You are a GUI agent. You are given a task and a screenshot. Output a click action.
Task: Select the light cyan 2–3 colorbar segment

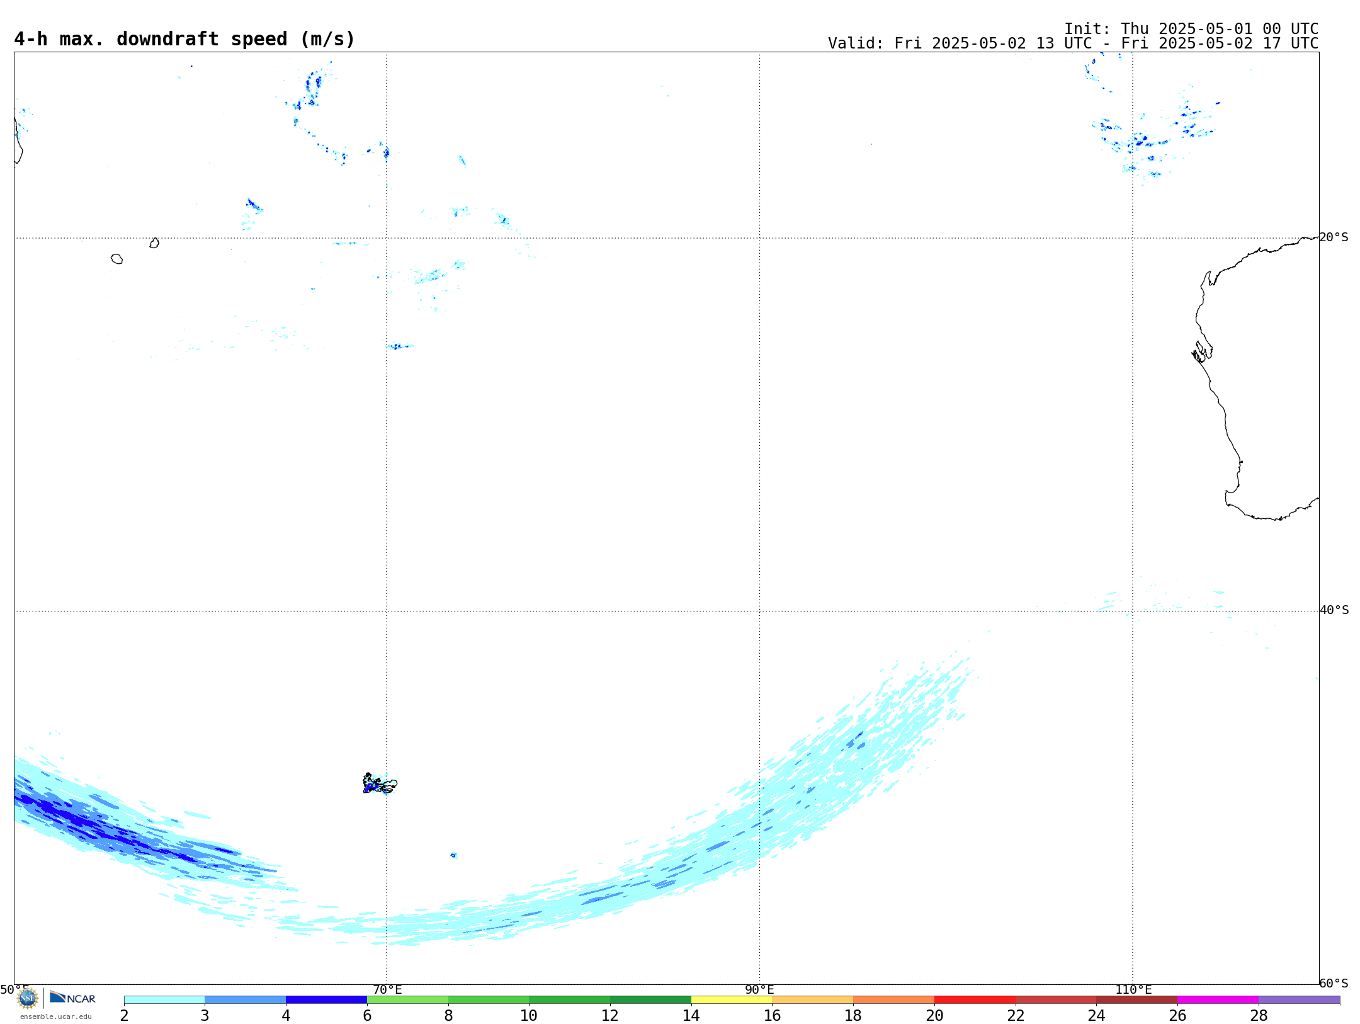point(164,1000)
